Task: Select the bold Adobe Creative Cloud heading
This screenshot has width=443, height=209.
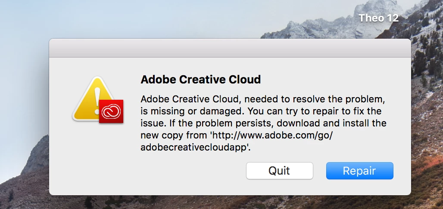Action: click(x=200, y=79)
